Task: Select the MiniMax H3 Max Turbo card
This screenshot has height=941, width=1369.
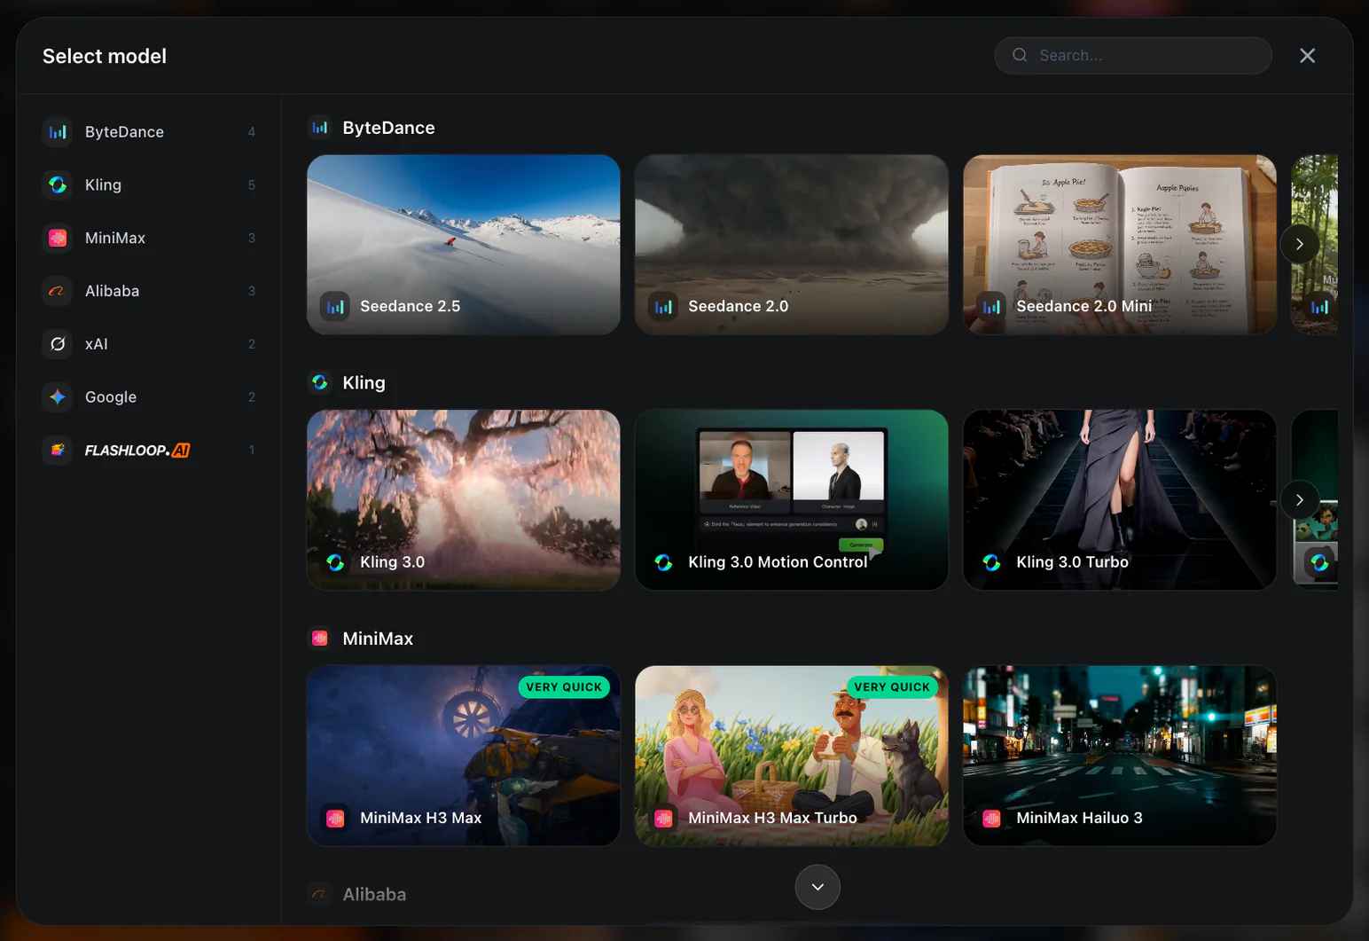Action: click(x=792, y=756)
